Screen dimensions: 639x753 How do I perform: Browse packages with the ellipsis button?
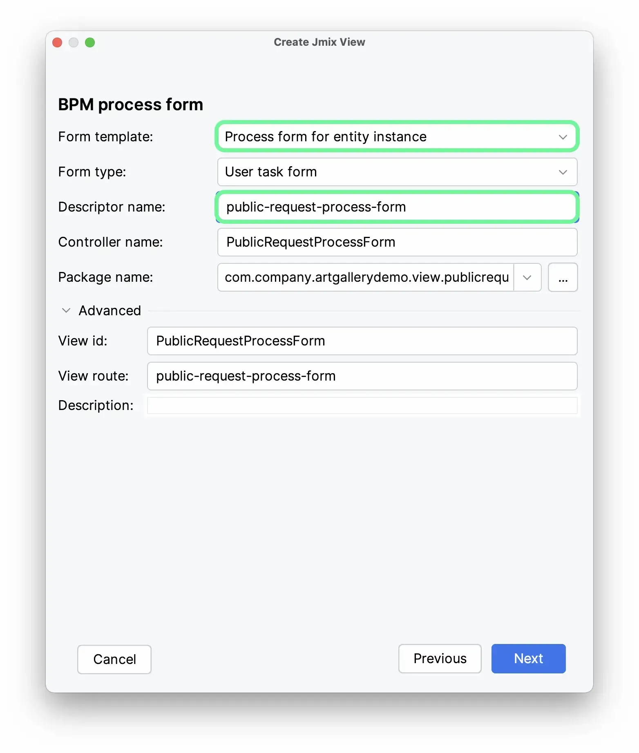coord(563,278)
